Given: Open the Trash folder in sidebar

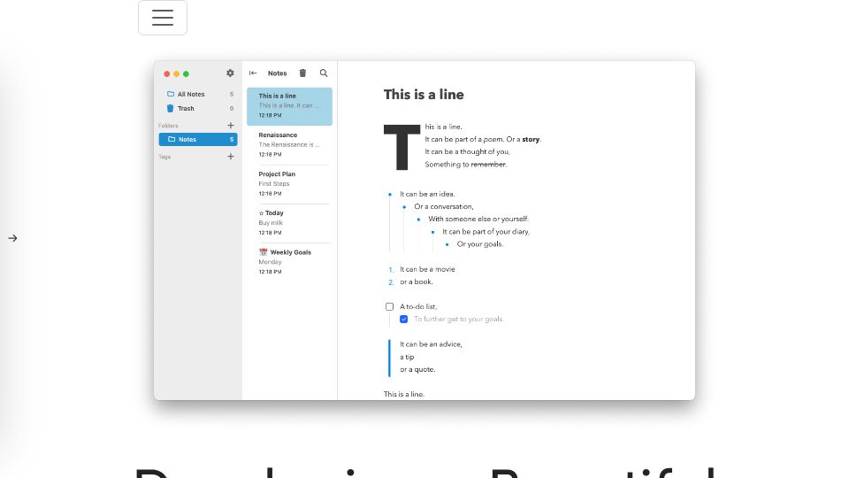Looking at the screenshot, I should (x=198, y=108).
